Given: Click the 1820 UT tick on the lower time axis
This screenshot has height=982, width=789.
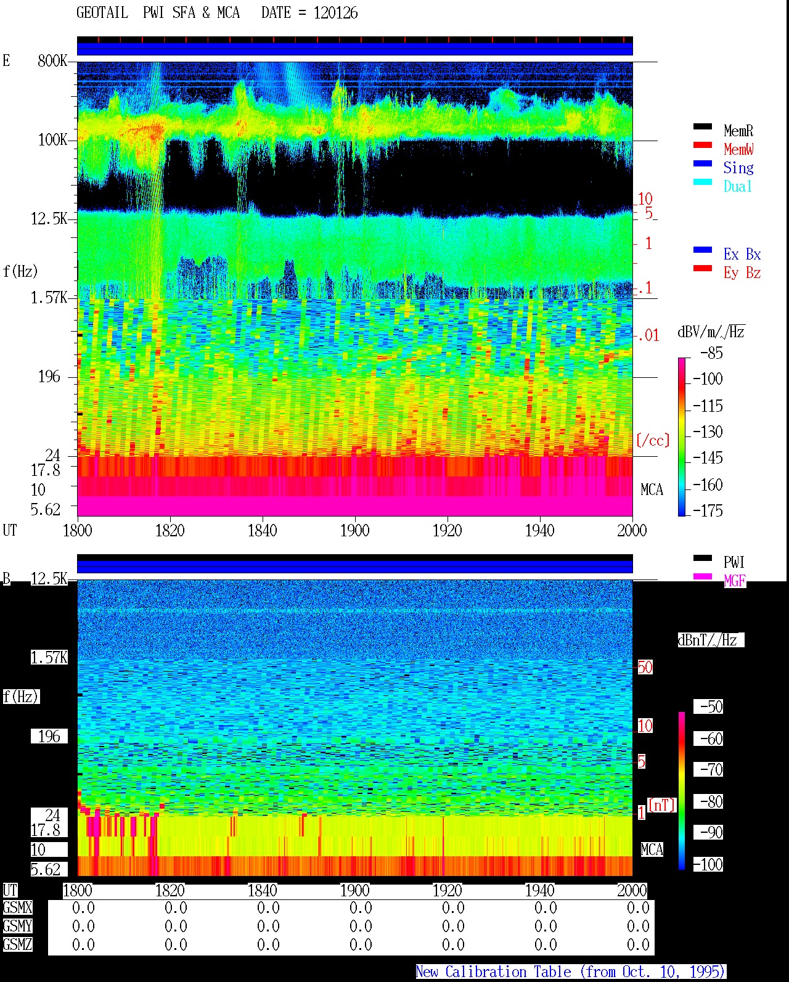Looking at the screenshot, I should 170,891.
